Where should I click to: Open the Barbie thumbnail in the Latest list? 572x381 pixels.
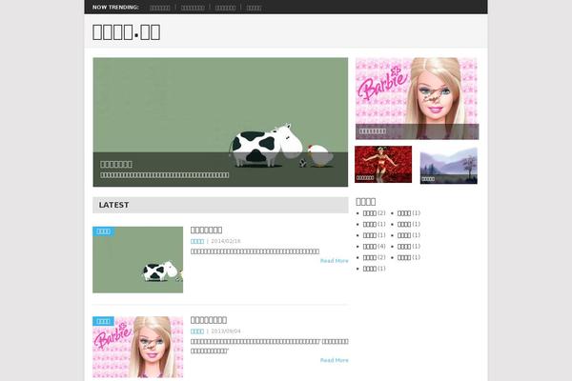pos(138,347)
